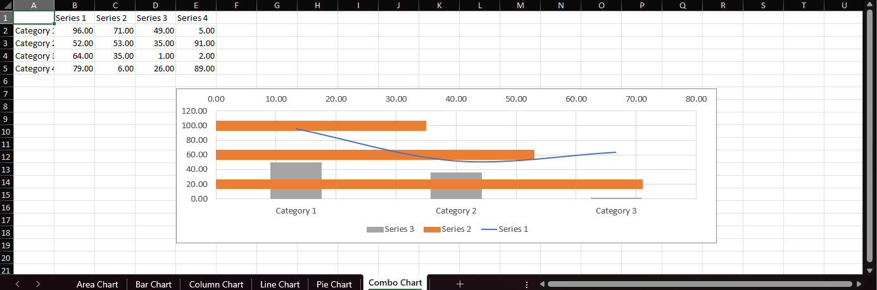Select the Line Chart sheet tab
Screen dimensions: 877x290
279,284
